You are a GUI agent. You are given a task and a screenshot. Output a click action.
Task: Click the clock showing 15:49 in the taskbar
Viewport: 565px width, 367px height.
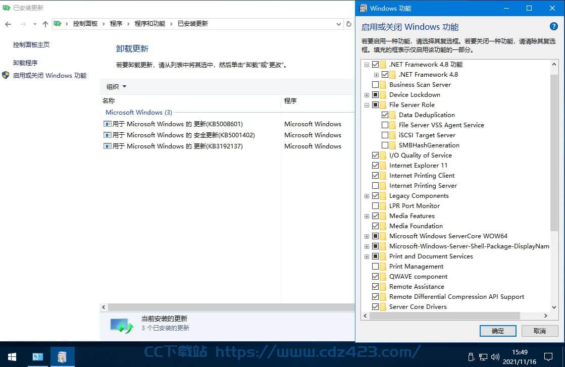(x=520, y=356)
